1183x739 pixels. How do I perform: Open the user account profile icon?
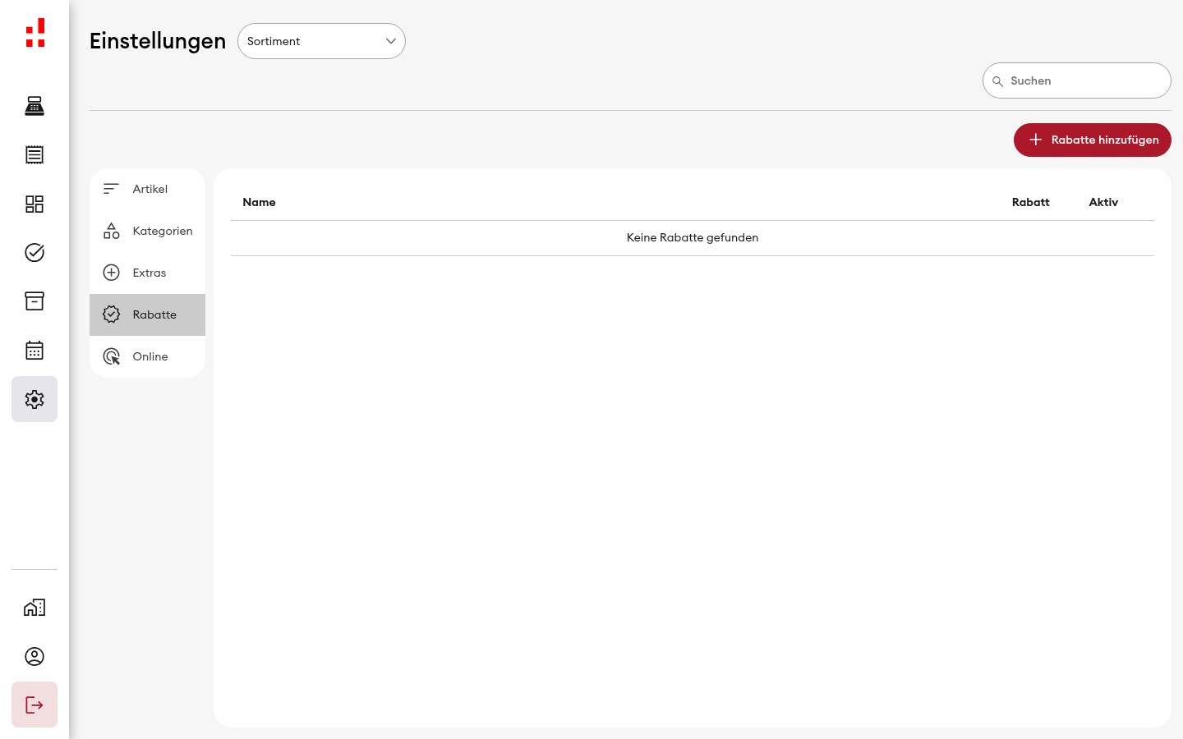click(35, 656)
